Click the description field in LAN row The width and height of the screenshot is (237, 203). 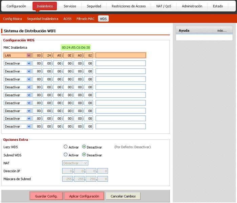point(121,55)
